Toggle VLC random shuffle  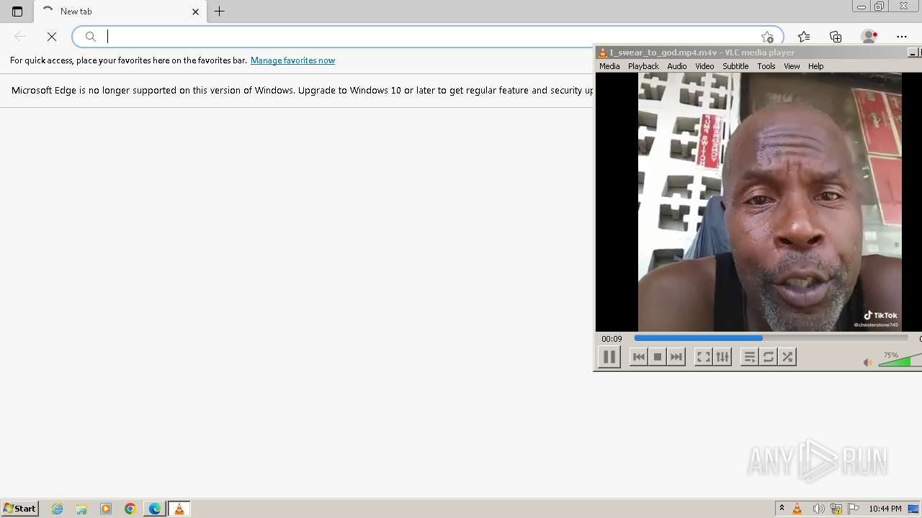point(787,357)
